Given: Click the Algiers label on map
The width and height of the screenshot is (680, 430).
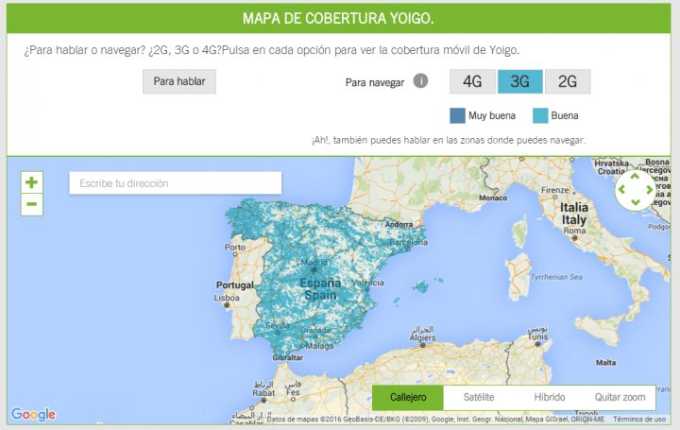Looking at the screenshot, I should tap(422, 337).
